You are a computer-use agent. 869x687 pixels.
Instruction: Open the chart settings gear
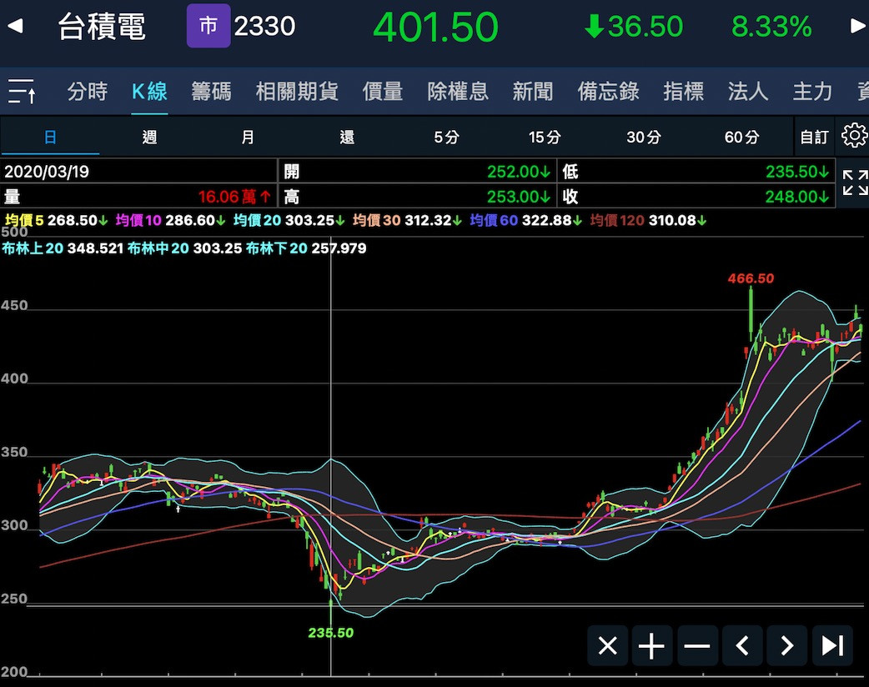854,136
